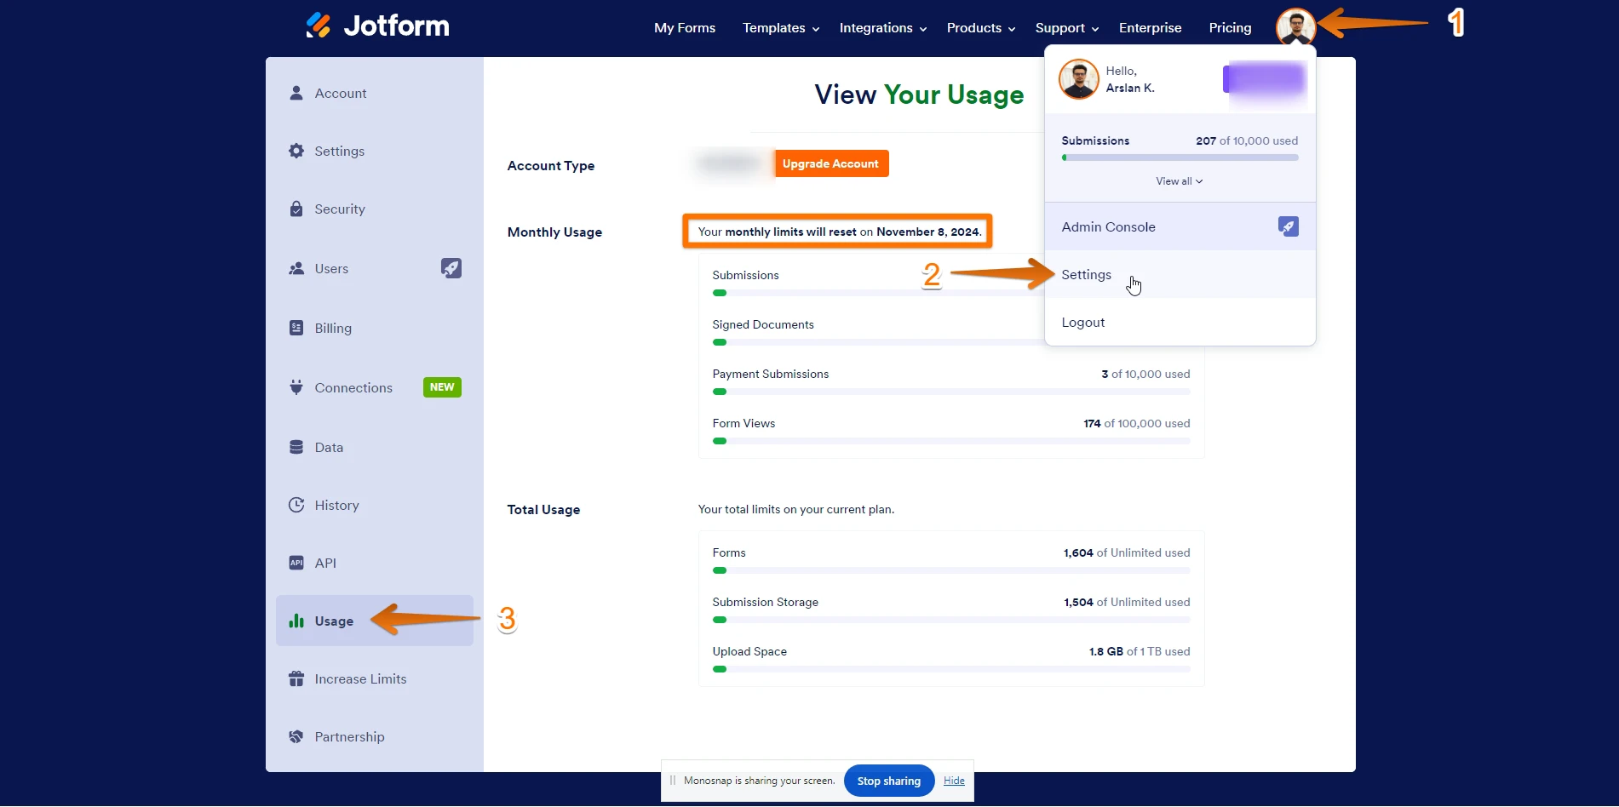Click the API icon in sidebar
Screen dimensions: 1619x807
coord(296,564)
